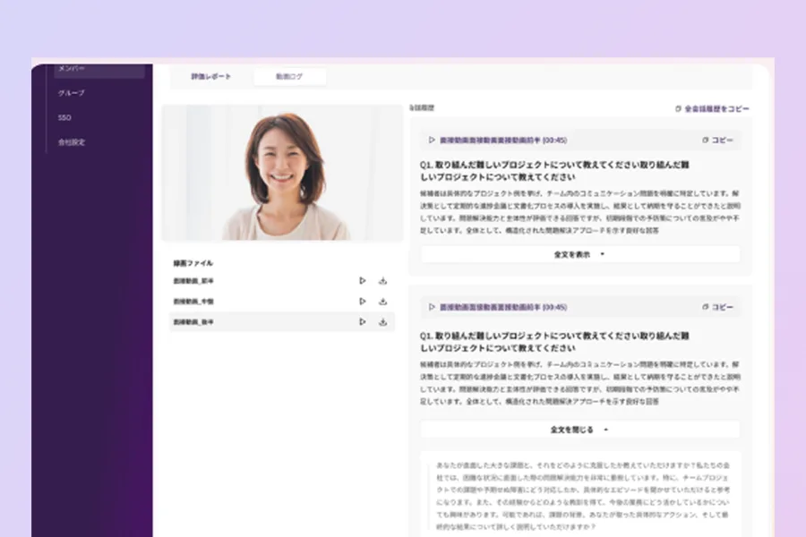The width and height of the screenshot is (806, 537).
Task: Open SSO in the sidebar
Action: click(64, 117)
